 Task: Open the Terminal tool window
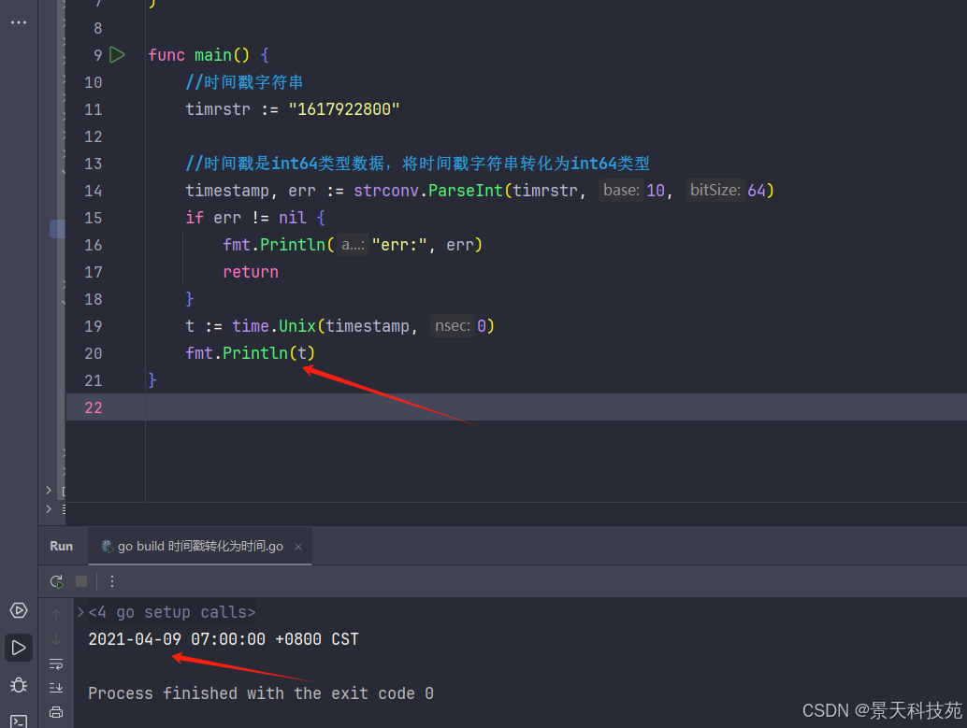coord(19,721)
